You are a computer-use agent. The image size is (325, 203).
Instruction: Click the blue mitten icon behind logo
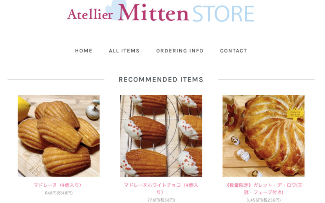click(116, 9)
